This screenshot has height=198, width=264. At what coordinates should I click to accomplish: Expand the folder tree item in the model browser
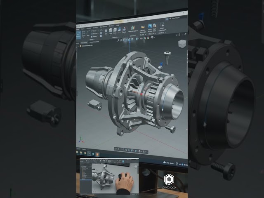pyautogui.click(x=78, y=46)
